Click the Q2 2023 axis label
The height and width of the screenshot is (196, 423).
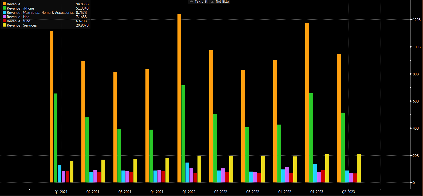coord(349,192)
